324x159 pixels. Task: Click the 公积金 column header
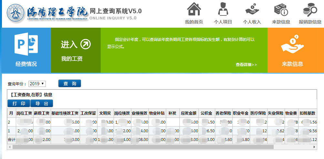click(206, 113)
